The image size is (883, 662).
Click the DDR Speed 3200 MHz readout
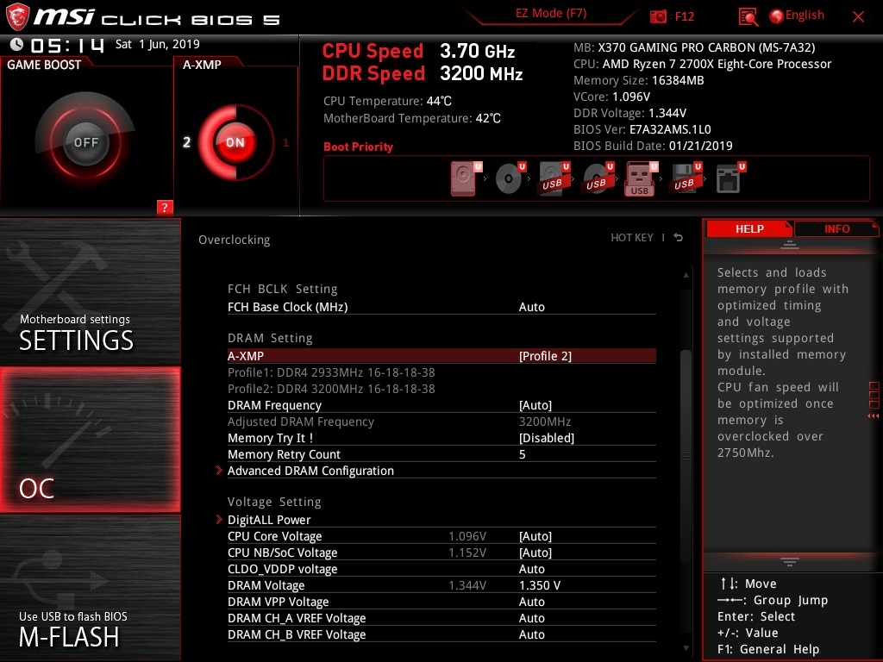423,73
